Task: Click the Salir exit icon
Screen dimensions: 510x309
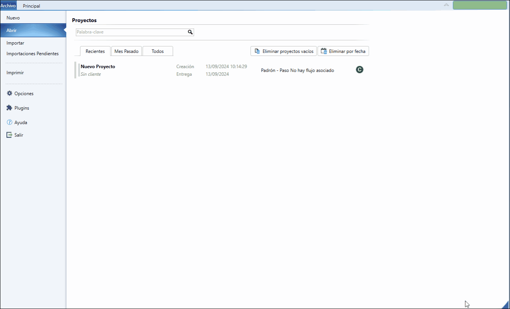Action: pyautogui.click(x=10, y=135)
